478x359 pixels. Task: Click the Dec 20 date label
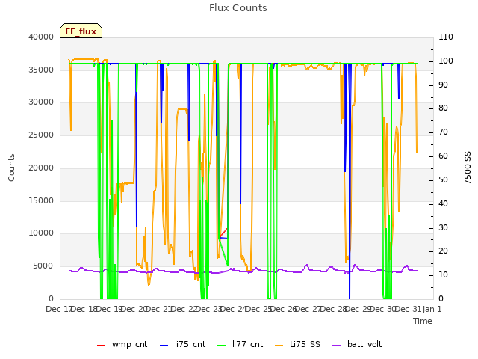point(134,309)
